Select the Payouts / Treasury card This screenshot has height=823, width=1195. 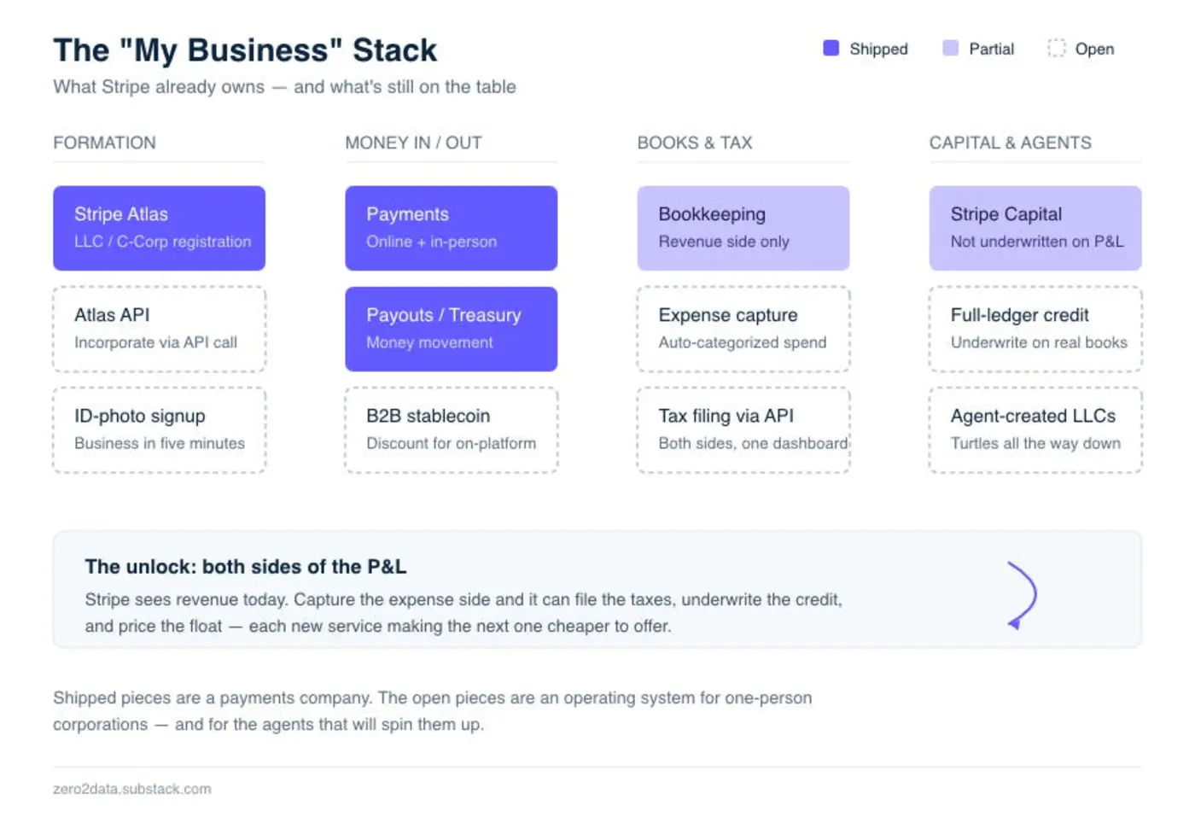(x=451, y=329)
